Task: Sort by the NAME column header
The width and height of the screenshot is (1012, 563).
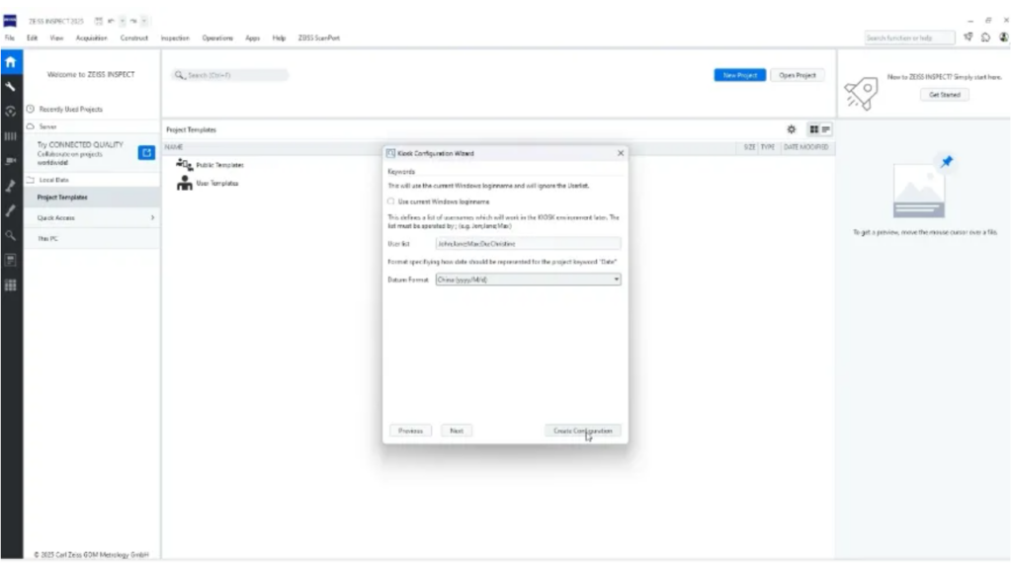Action: click(x=174, y=148)
